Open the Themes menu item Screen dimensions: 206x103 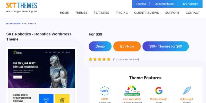(81, 13)
